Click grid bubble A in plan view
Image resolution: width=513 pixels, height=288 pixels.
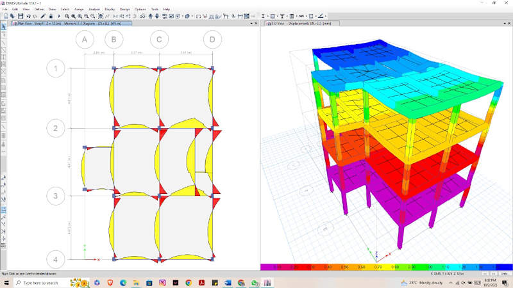click(85, 40)
